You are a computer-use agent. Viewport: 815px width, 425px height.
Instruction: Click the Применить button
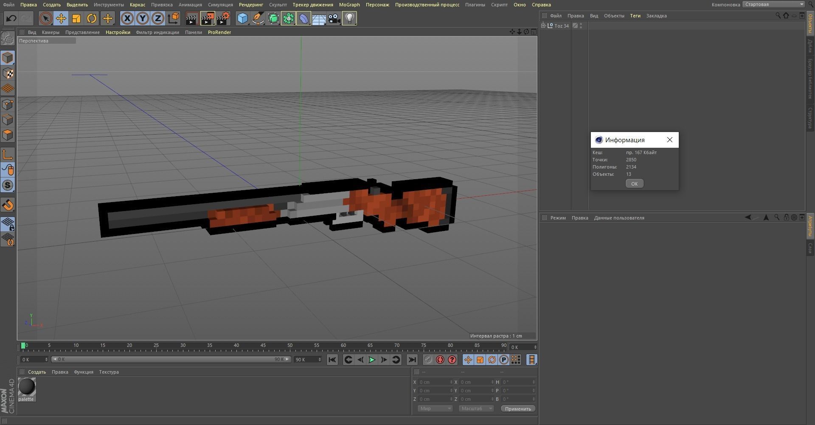tap(518, 408)
